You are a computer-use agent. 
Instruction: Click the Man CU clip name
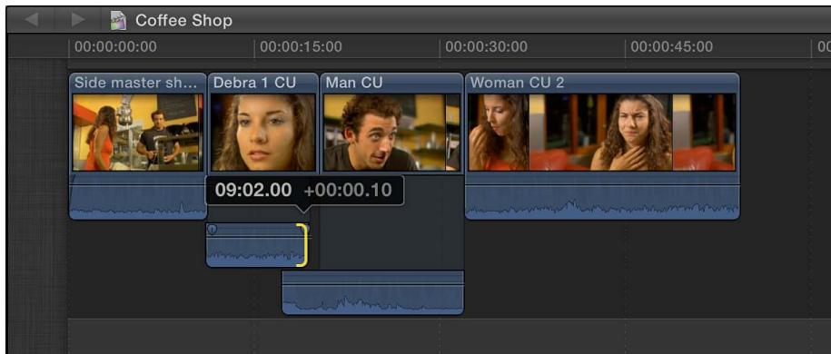coord(353,83)
